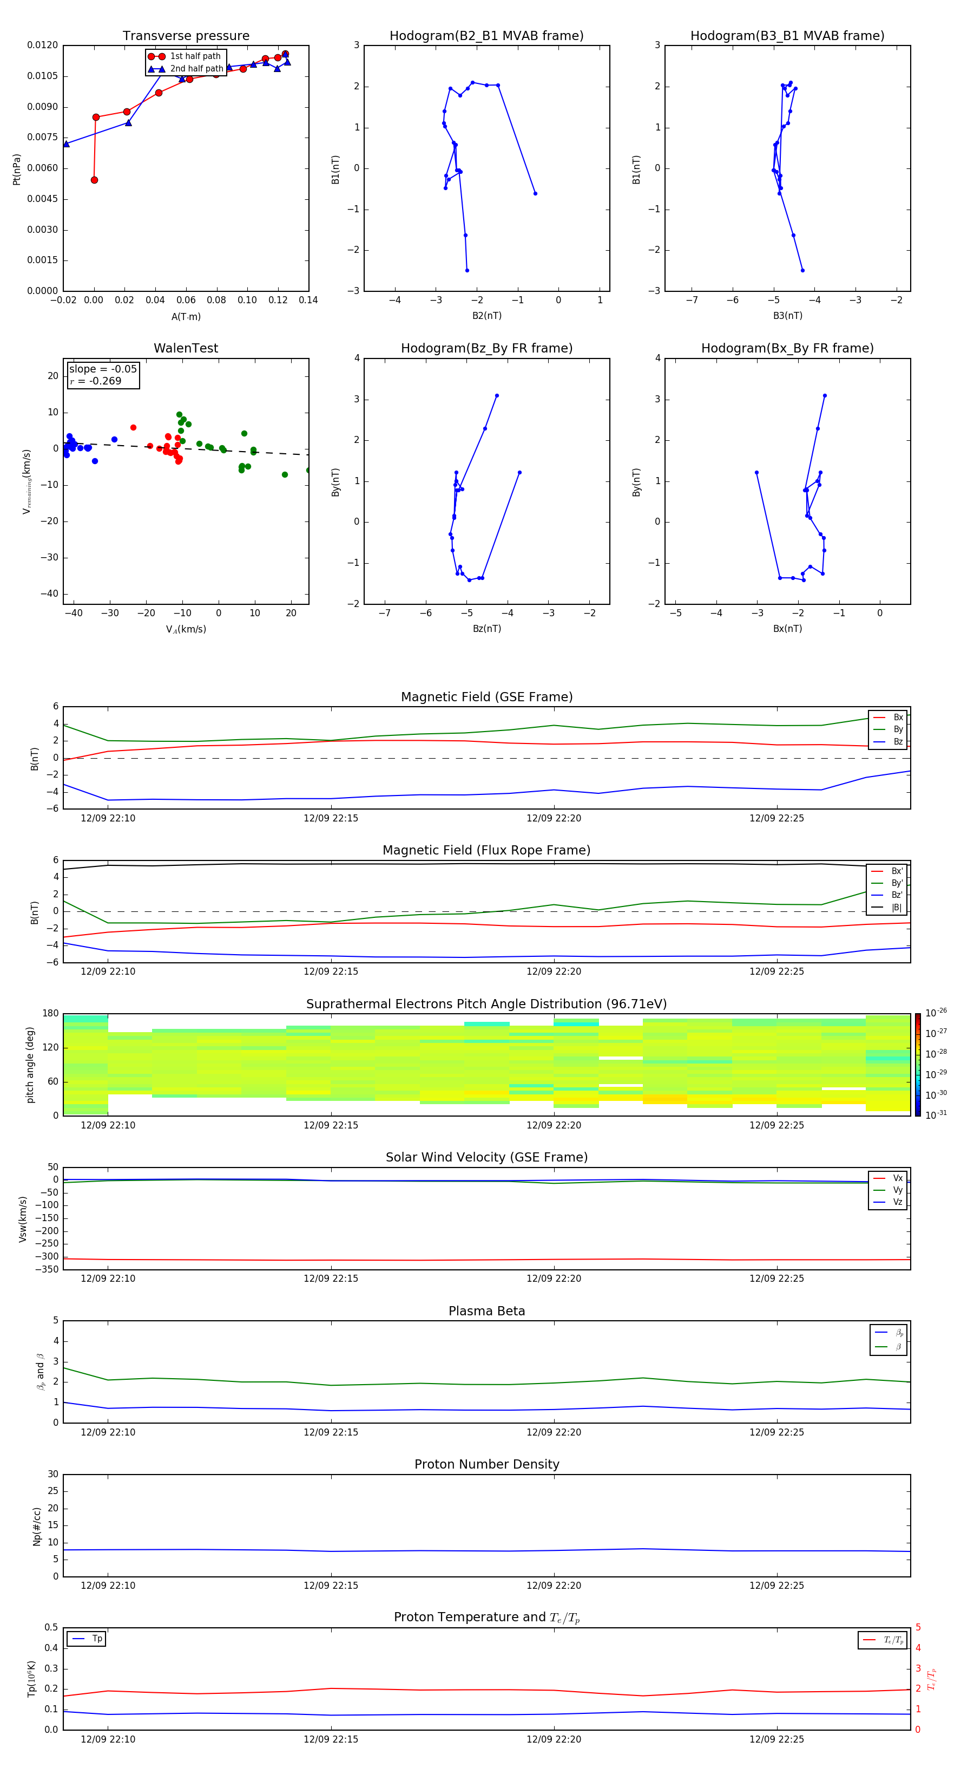Click the 'Hodogram(B3_B1 MVAB frame)' title

pos(787,36)
